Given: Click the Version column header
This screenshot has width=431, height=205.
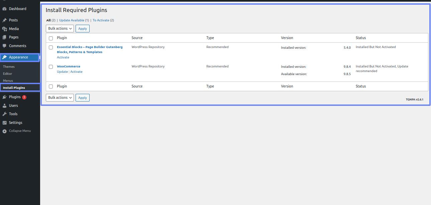Looking at the screenshot, I should 287,38.
